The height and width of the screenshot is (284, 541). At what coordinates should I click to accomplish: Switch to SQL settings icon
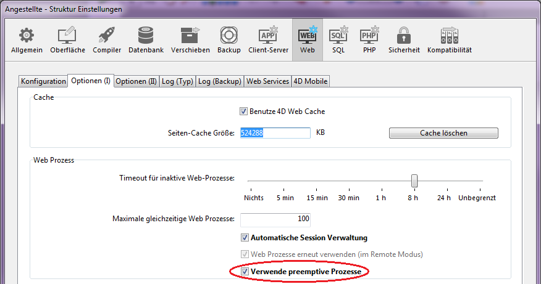(338, 36)
